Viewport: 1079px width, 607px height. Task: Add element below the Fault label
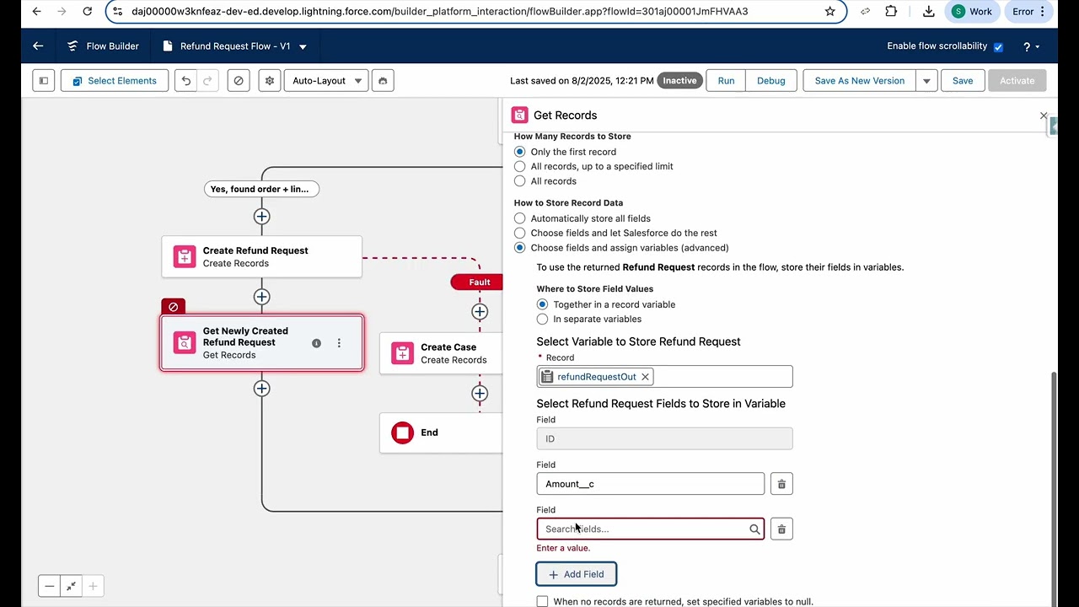(480, 312)
